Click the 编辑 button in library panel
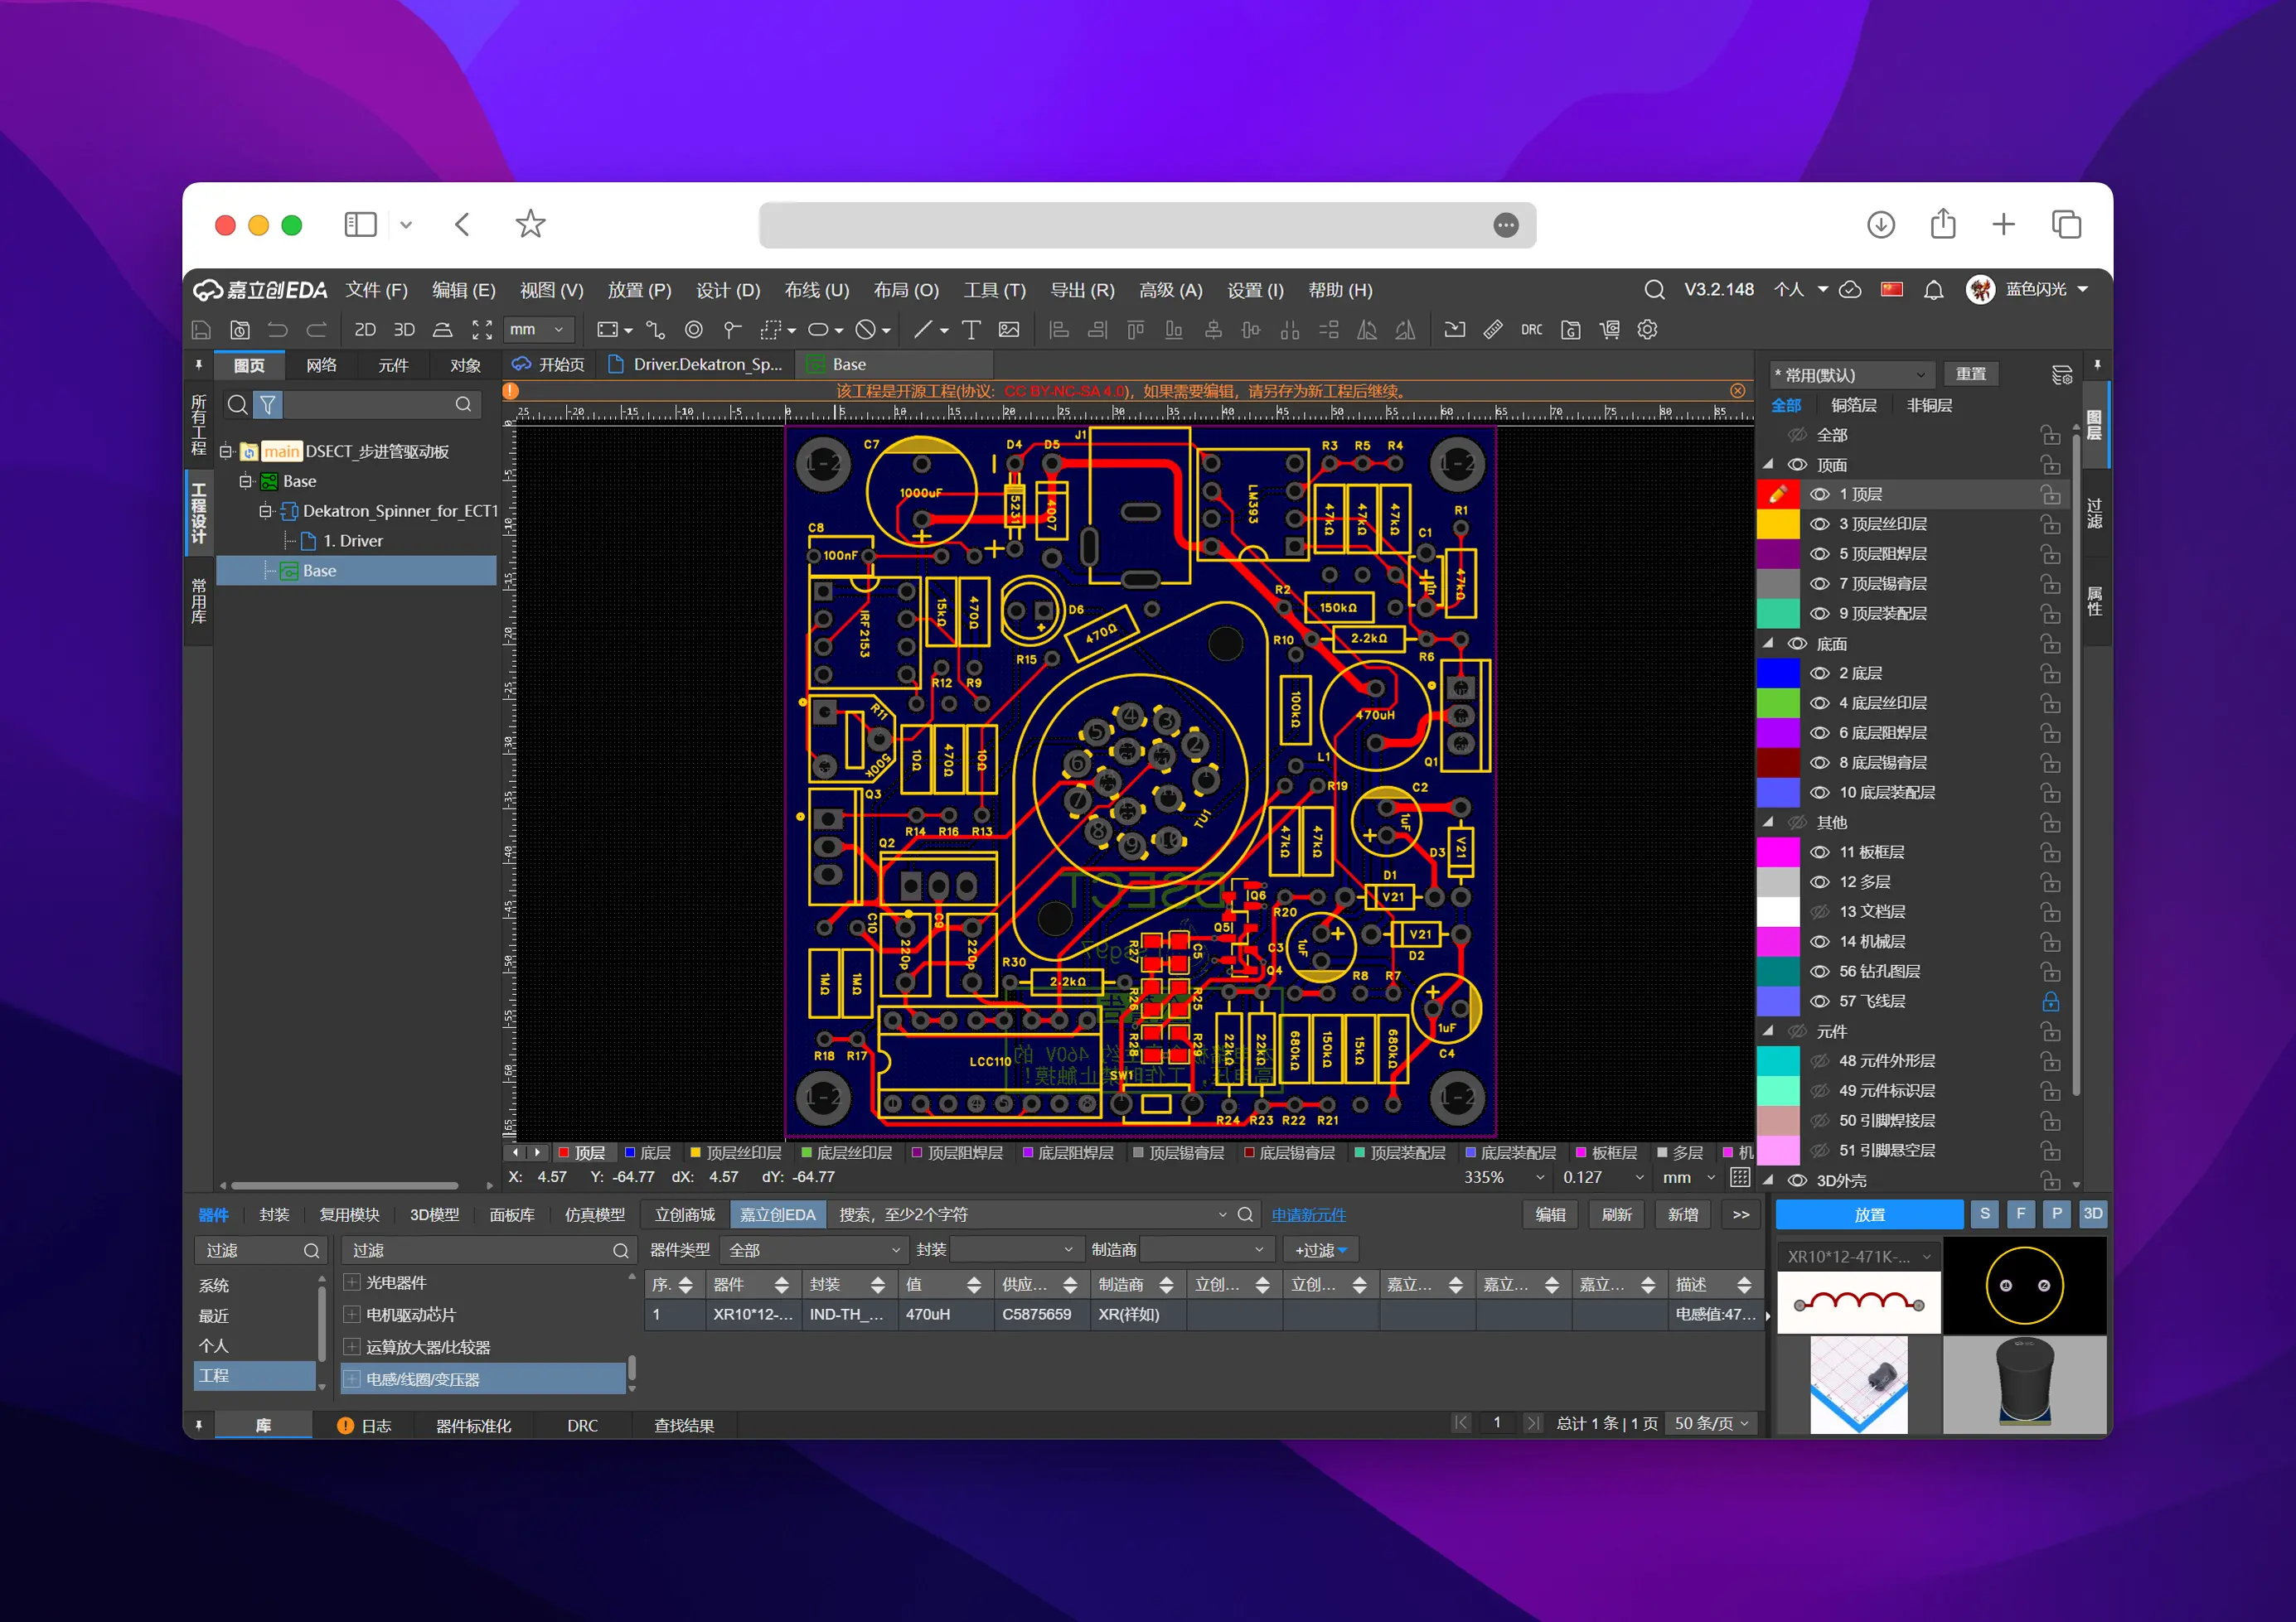Image resolution: width=2296 pixels, height=1622 pixels. 1550,1215
